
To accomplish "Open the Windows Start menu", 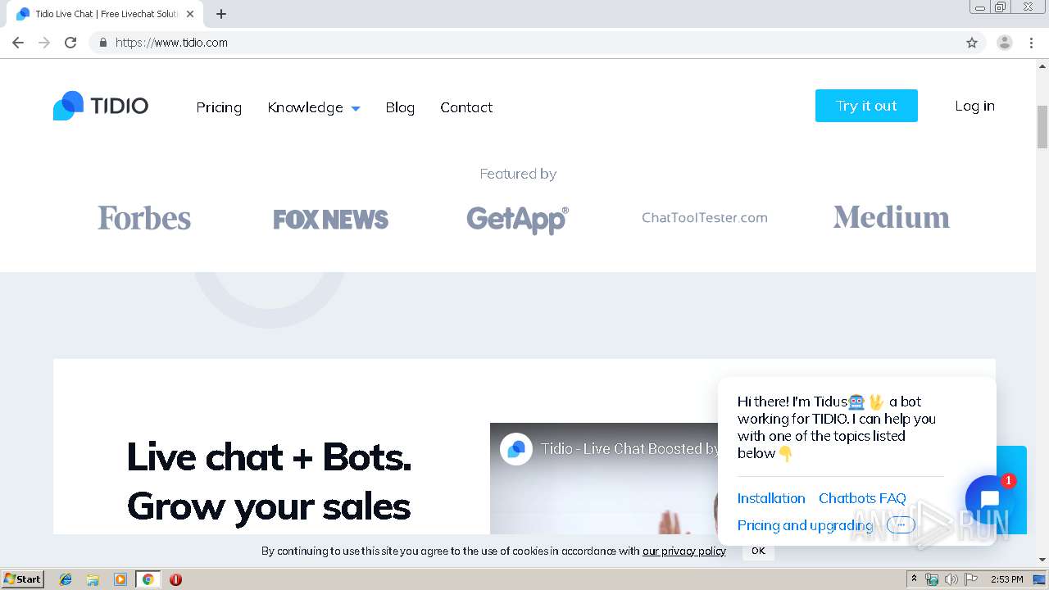I will point(23,579).
